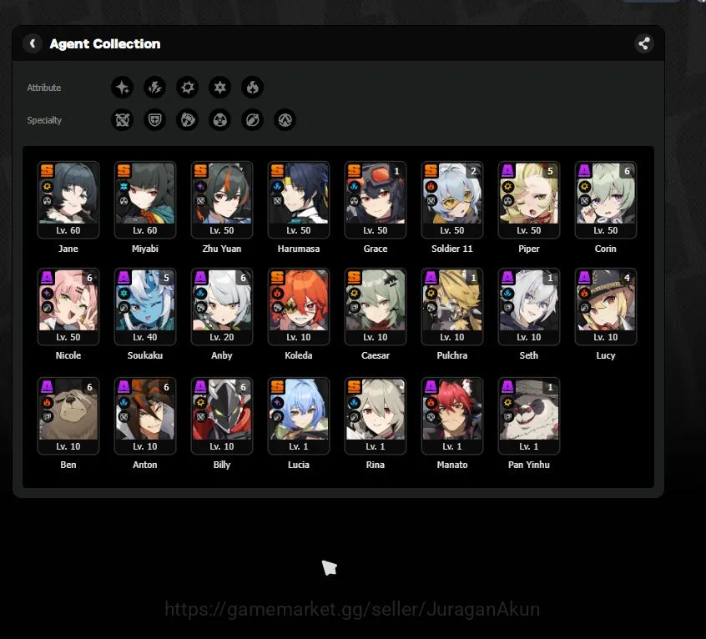
Task: Filter by the Defense shield specialty icon
Action: click(x=155, y=120)
